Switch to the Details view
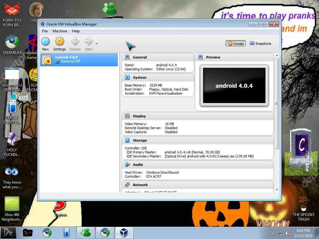 pos(236,44)
